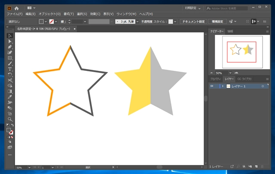Open the ファイル(F) menu
This screenshot has width=275, height=174.
(x=15, y=14)
